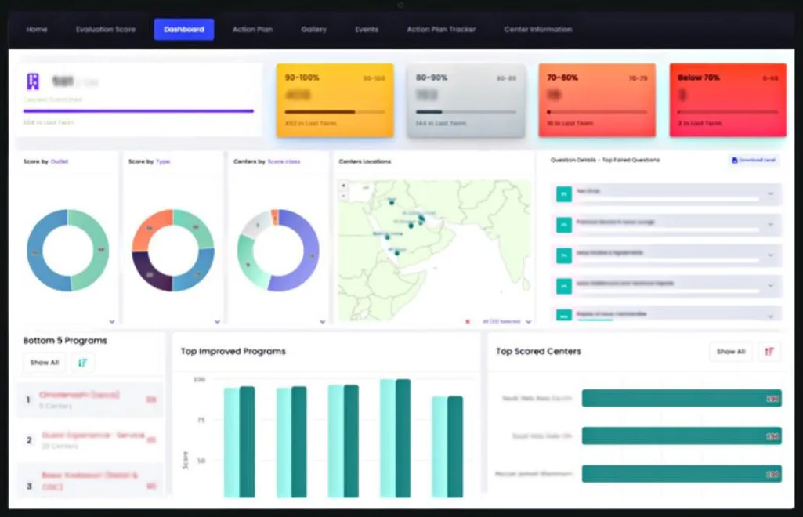Open the Evaluation Score tab
Screen dimensions: 803x517
point(106,29)
